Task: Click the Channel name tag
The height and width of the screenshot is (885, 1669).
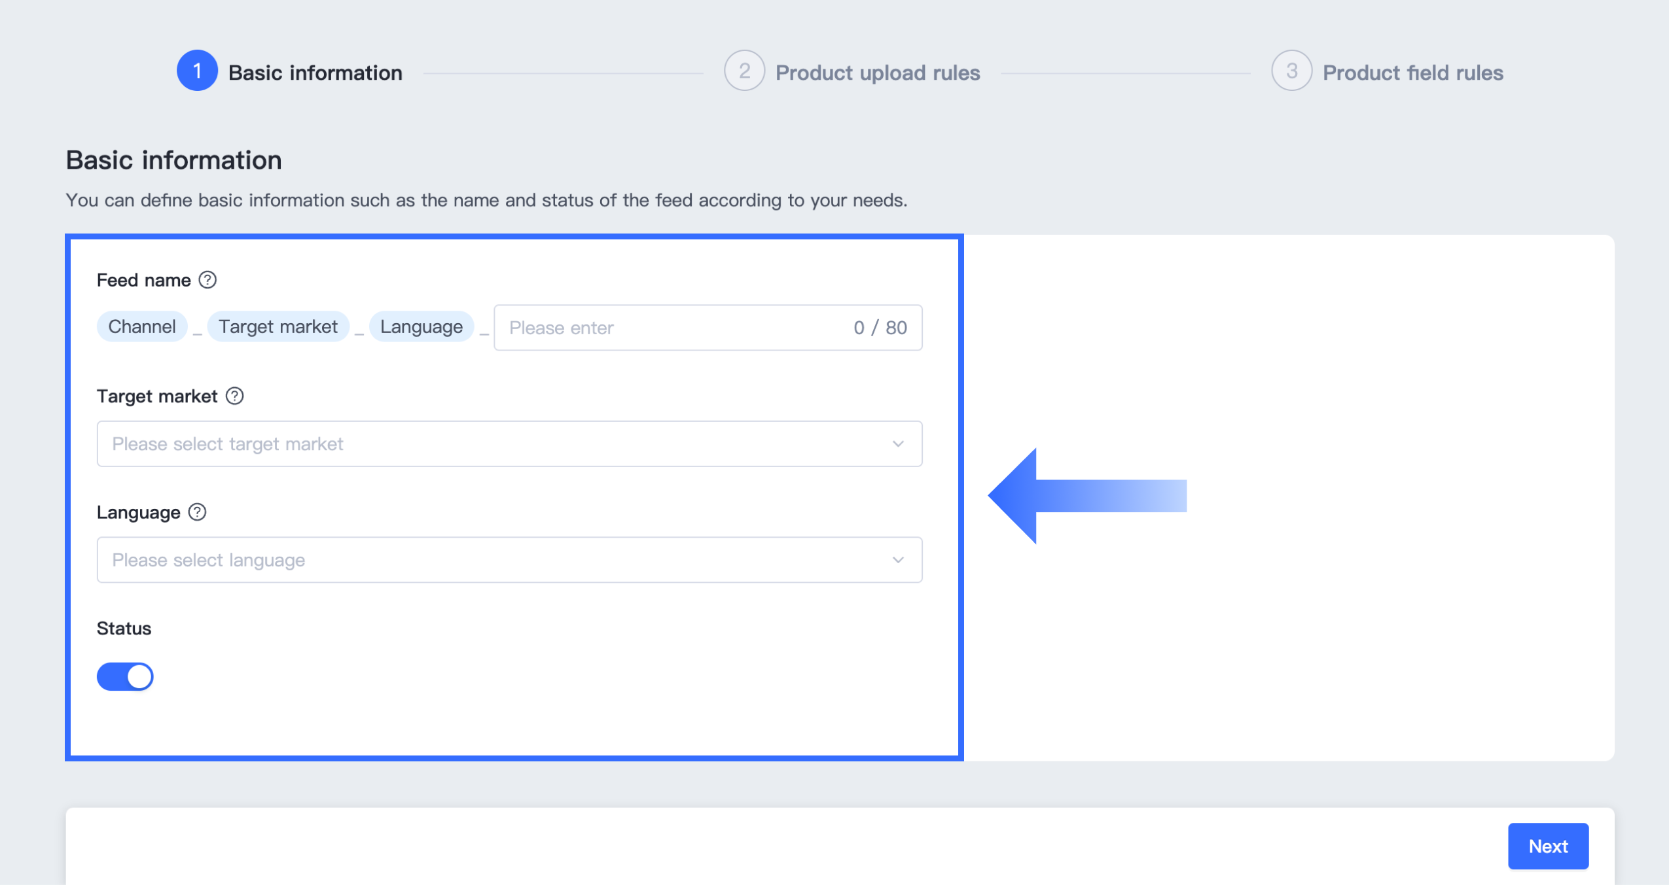Action: (x=142, y=326)
